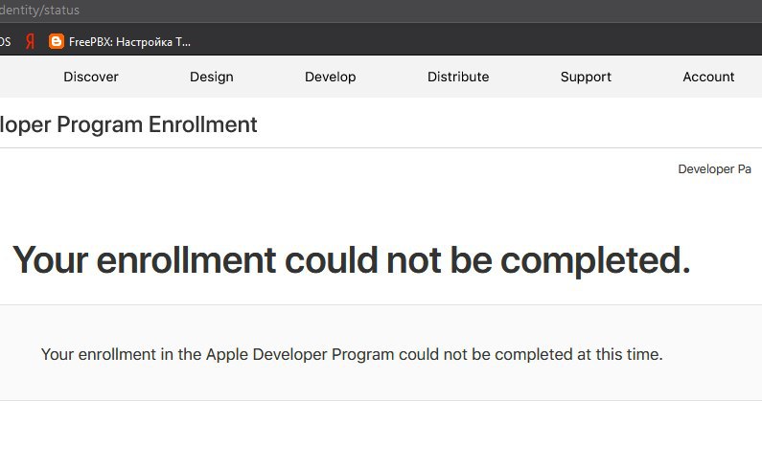Open the Discover menu
The height and width of the screenshot is (468, 762).
pyautogui.click(x=91, y=77)
